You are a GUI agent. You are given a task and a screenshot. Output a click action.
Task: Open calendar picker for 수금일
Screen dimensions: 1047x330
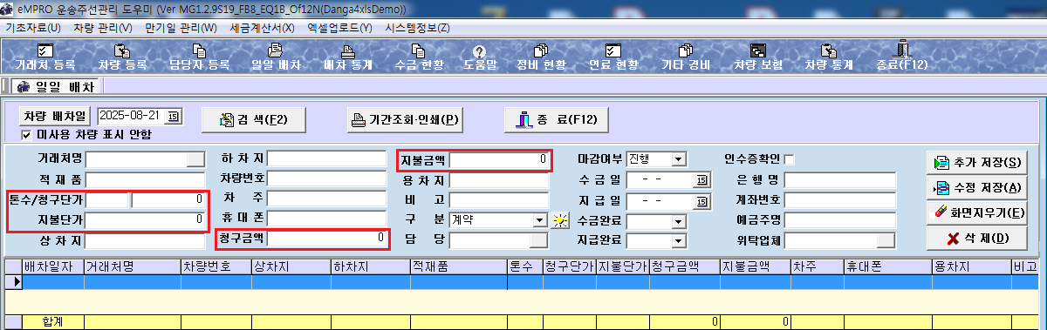point(701,180)
